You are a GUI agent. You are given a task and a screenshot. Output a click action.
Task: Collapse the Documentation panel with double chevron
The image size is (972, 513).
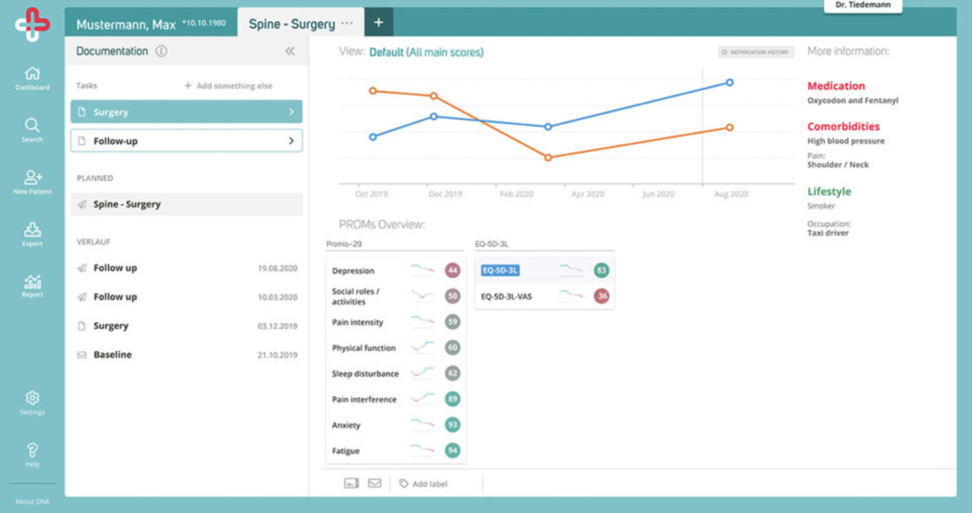(x=290, y=51)
